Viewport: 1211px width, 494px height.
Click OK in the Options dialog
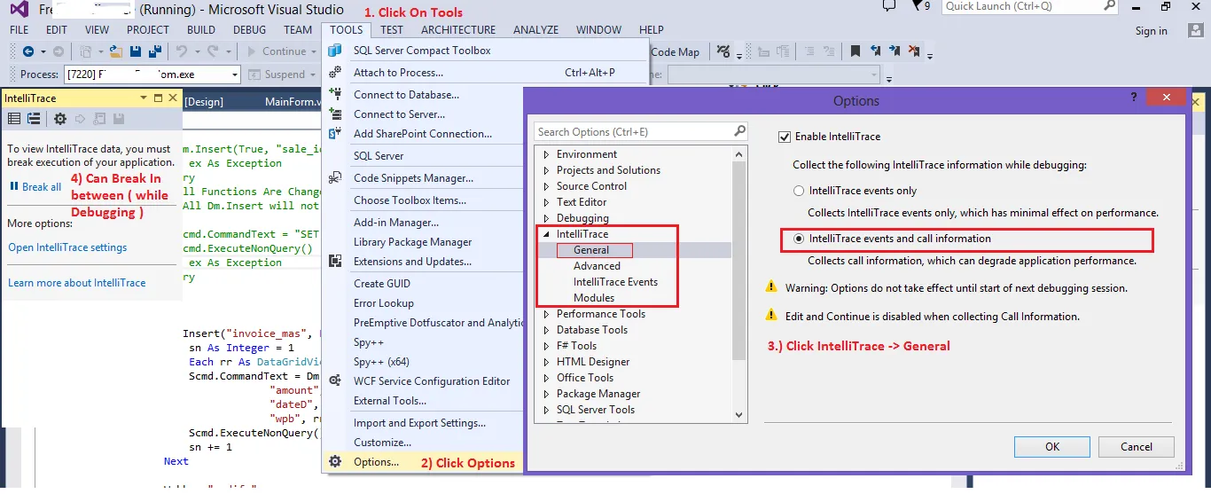coord(1052,447)
